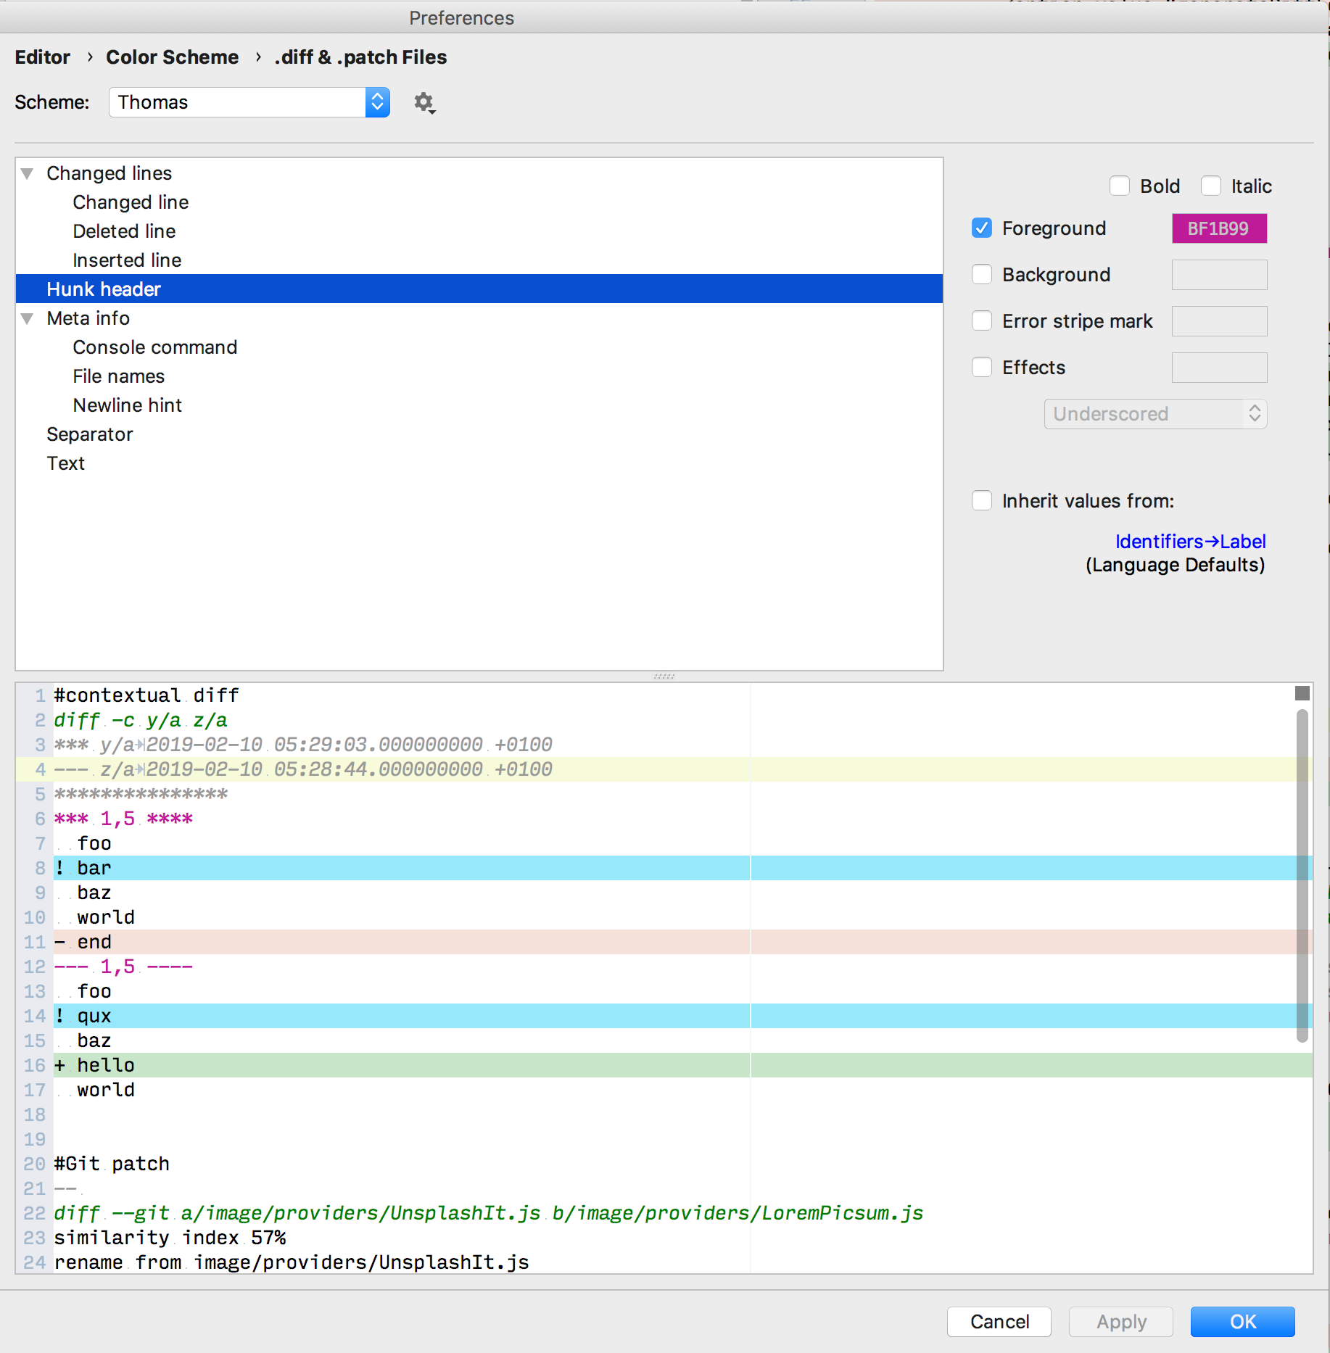The height and width of the screenshot is (1353, 1330).
Task: Open the Underscored effect type dropdown
Action: [1155, 414]
